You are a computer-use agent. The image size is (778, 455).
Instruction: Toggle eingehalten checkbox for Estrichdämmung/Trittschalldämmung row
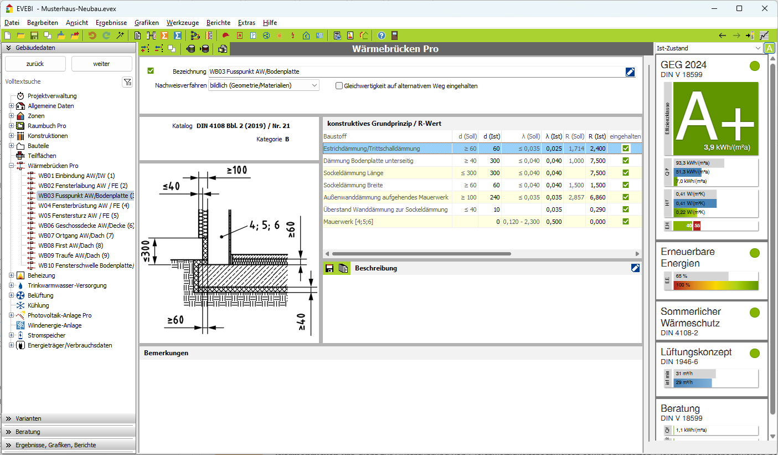(x=626, y=149)
